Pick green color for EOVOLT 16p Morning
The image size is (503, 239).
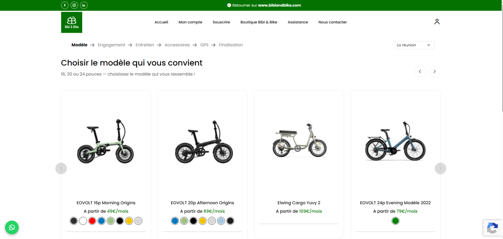(x=111, y=221)
